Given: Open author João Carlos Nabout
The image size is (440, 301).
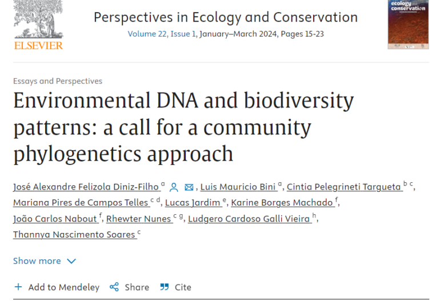Looking at the screenshot, I should tap(55, 219).
